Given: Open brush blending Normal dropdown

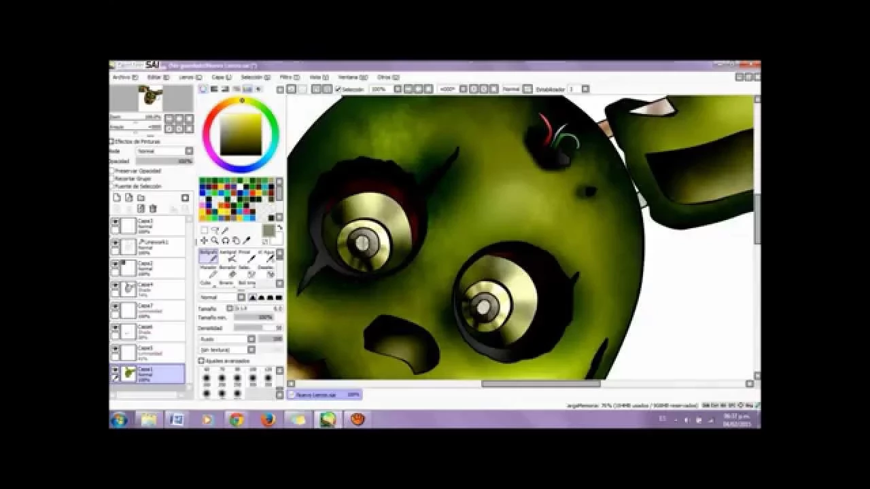Looking at the screenshot, I should point(241,297).
